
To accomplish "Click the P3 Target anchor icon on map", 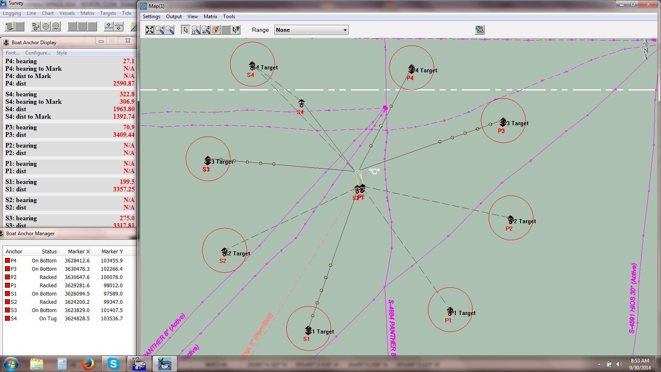I will point(503,122).
